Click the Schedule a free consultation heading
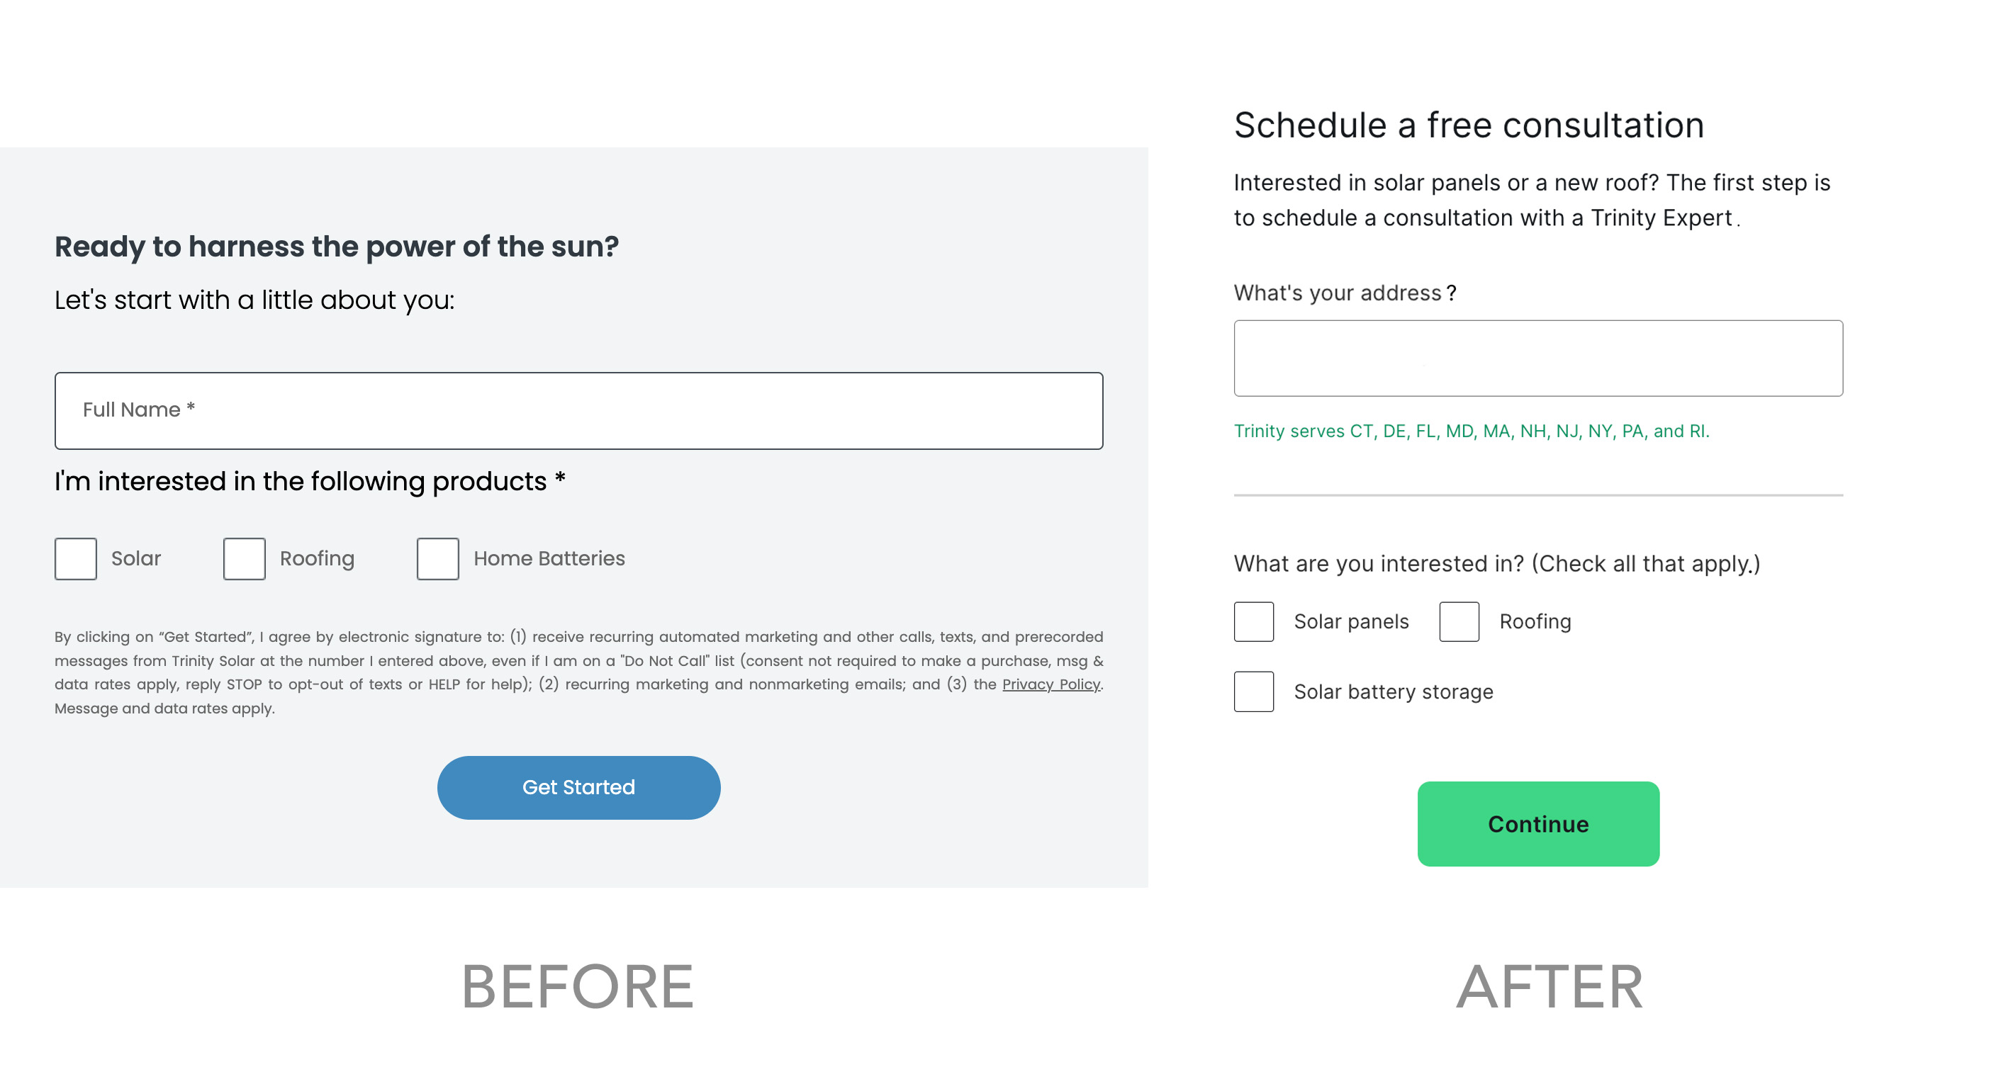Screen dimensions: 1989x1084 (x=1469, y=125)
